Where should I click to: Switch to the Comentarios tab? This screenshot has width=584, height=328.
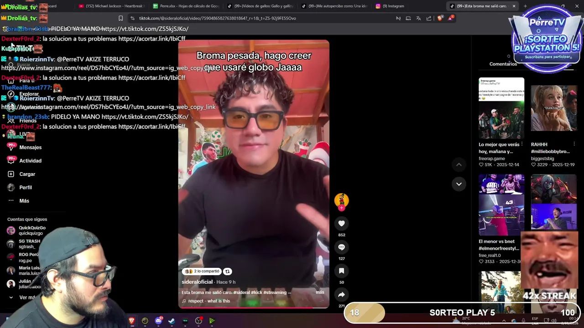coord(503,64)
